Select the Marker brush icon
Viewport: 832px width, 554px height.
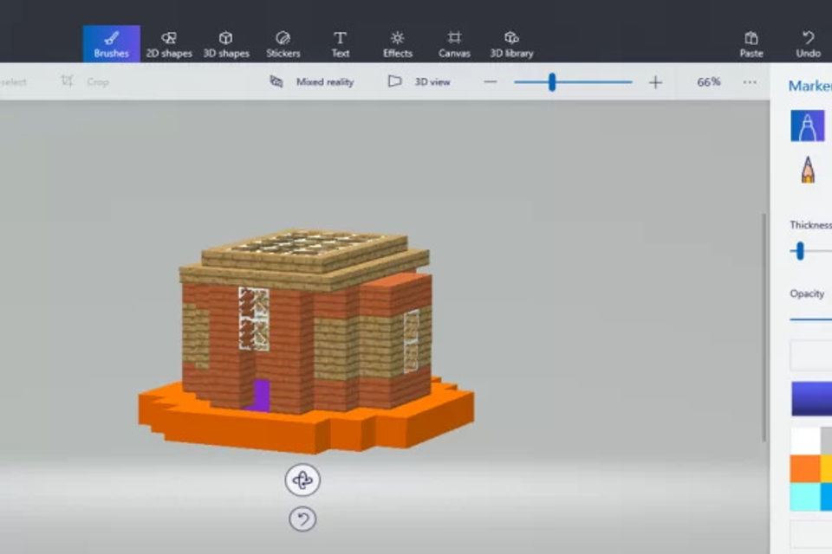coord(808,126)
